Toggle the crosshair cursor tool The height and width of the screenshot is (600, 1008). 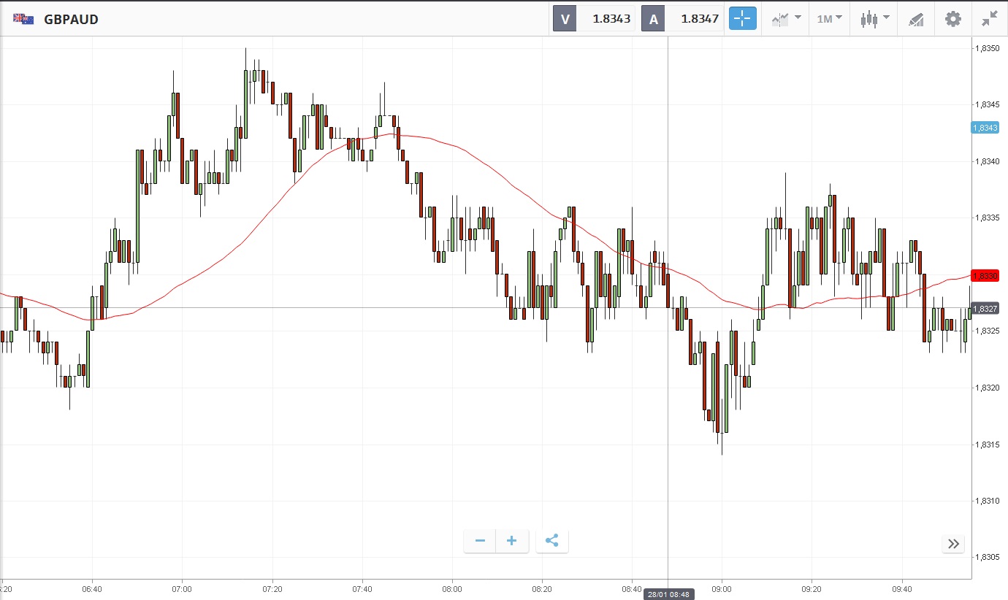pyautogui.click(x=742, y=19)
